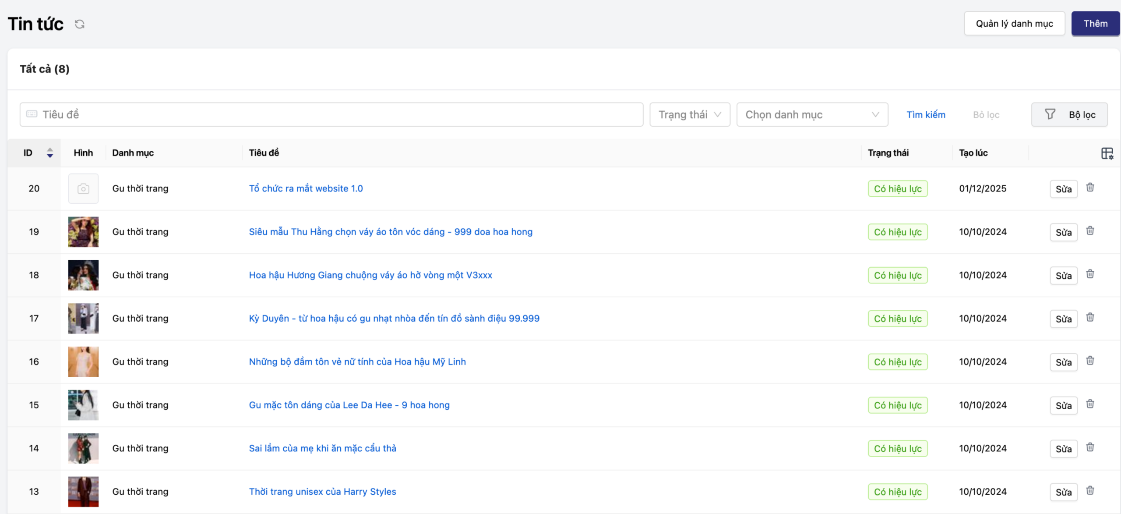Viewport: 1121px width, 514px height.
Task: Click Bỏ lọc to clear filters
Action: point(986,115)
